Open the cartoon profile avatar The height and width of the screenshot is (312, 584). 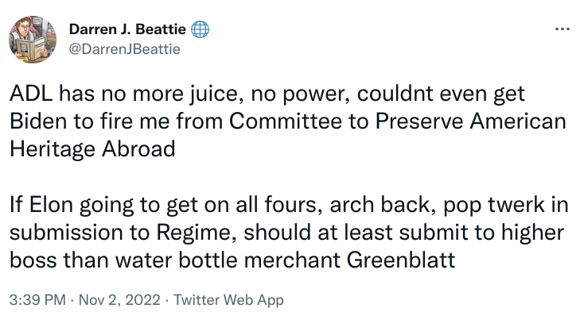[x=33, y=40]
